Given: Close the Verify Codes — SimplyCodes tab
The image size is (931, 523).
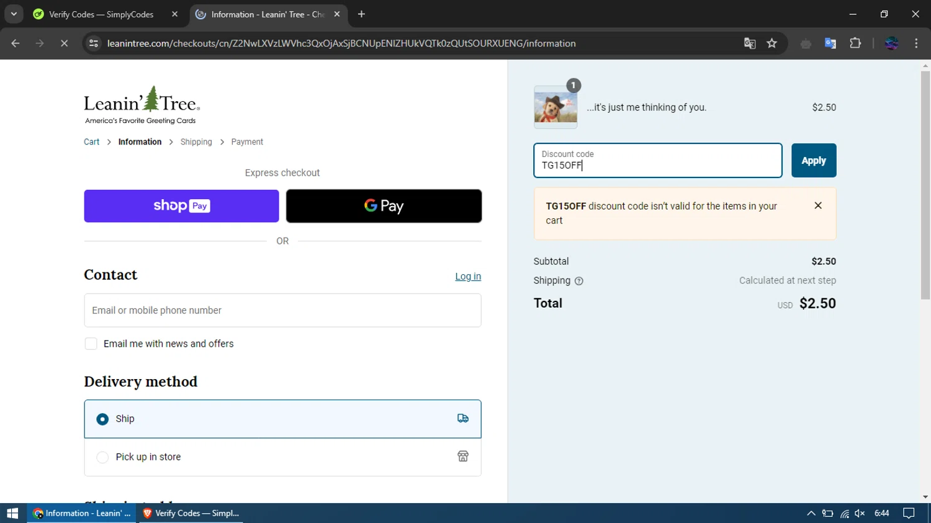Looking at the screenshot, I should (174, 14).
